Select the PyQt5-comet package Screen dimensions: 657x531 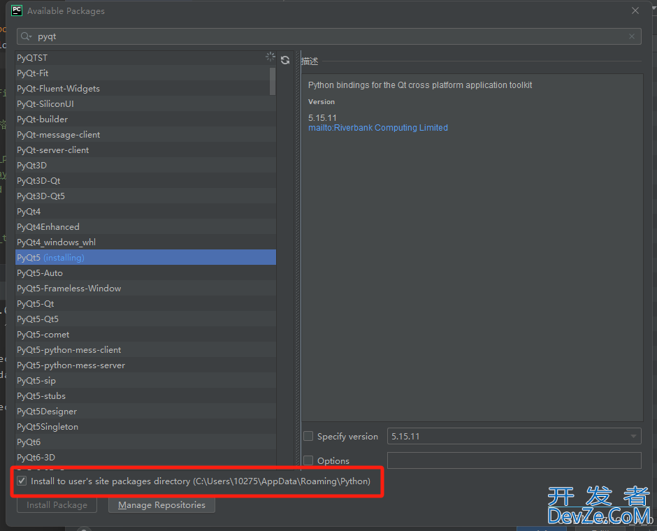tap(145, 334)
